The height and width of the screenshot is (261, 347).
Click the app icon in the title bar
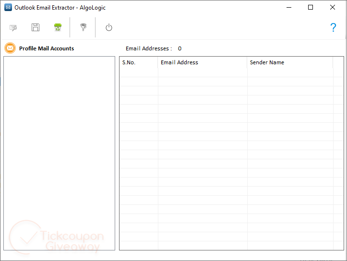[x=8, y=7]
